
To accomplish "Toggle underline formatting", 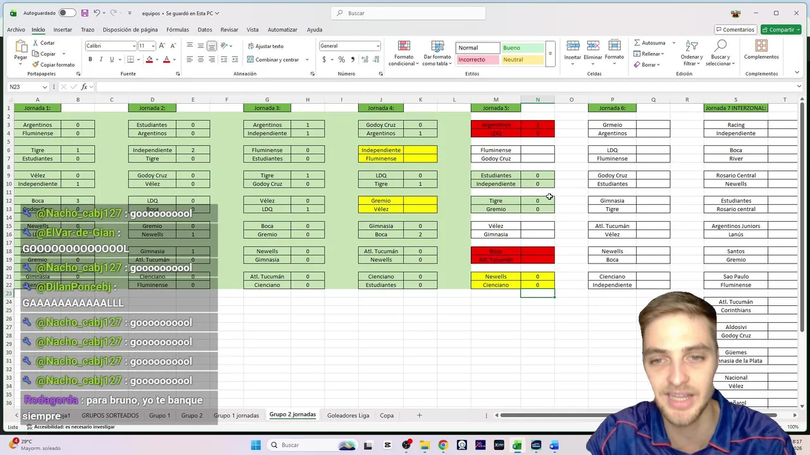I will coord(111,59).
